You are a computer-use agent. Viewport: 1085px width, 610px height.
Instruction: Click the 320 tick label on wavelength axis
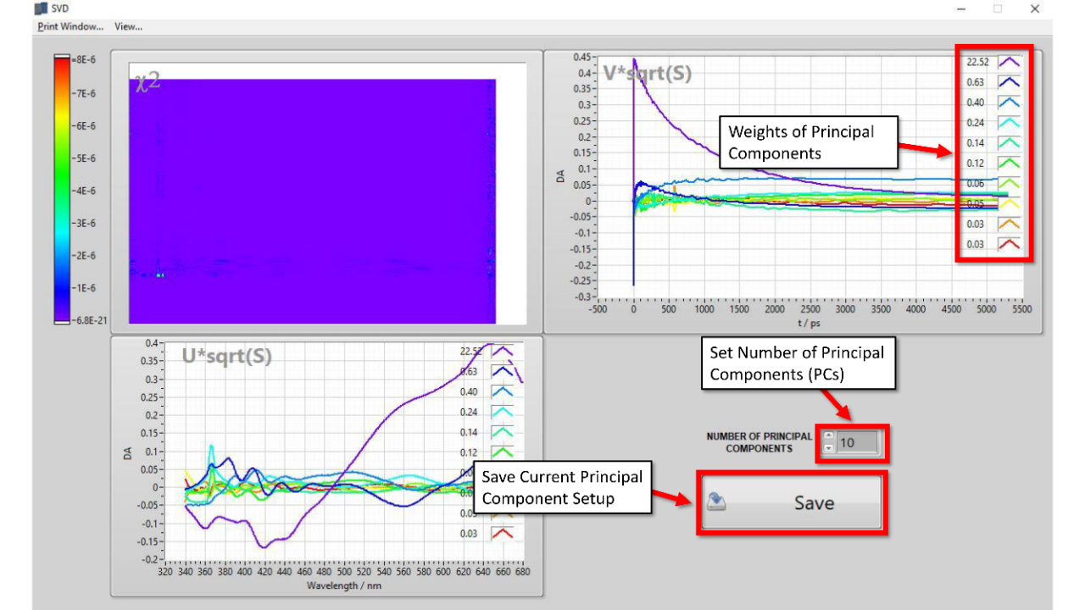click(166, 572)
